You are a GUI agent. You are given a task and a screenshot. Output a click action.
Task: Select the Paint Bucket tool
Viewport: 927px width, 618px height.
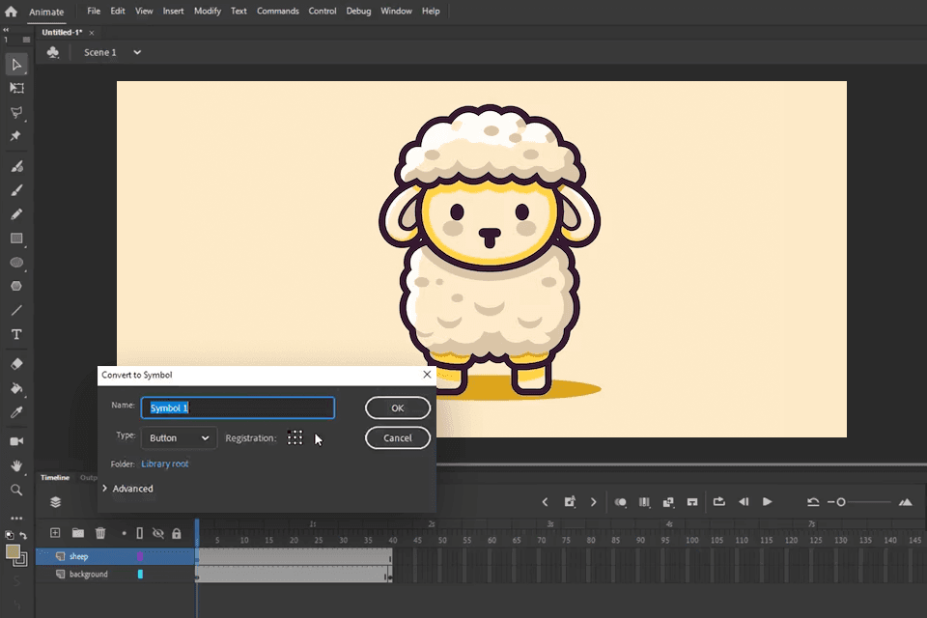[16, 388]
